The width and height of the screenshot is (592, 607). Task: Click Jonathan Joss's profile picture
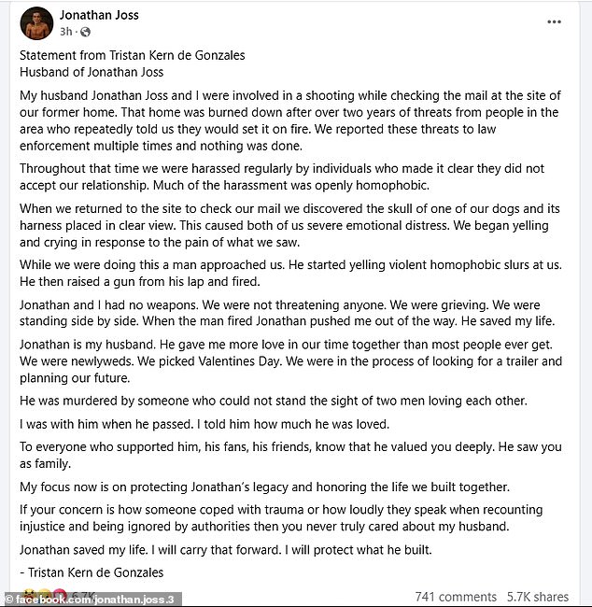click(x=36, y=22)
